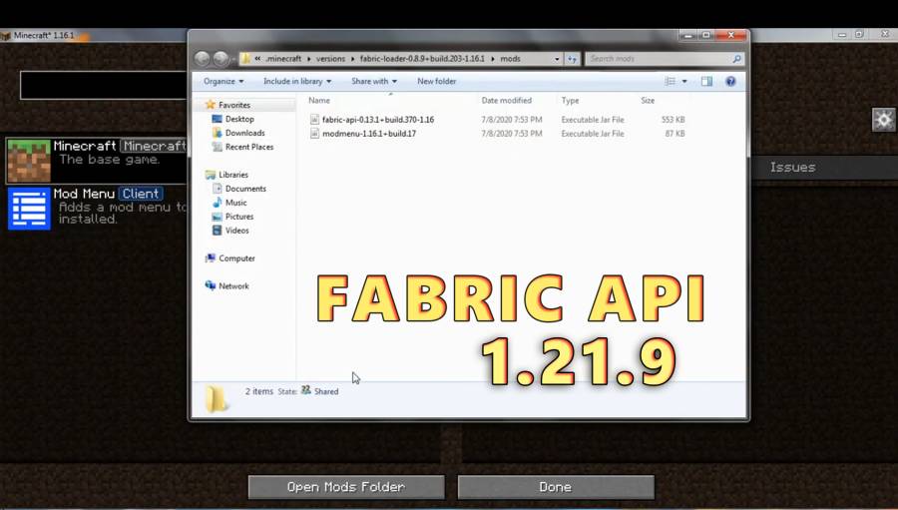Image resolution: width=898 pixels, height=510 pixels.
Task: Open the Organize dropdown menu
Action: pyautogui.click(x=224, y=82)
